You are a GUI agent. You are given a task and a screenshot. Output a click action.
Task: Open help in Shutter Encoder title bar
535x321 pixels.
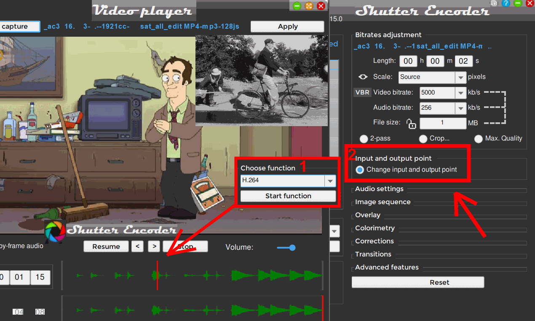click(506, 3)
